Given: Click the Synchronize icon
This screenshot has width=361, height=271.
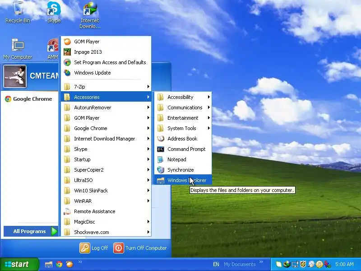Looking at the screenshot, I should click(161, 170).
